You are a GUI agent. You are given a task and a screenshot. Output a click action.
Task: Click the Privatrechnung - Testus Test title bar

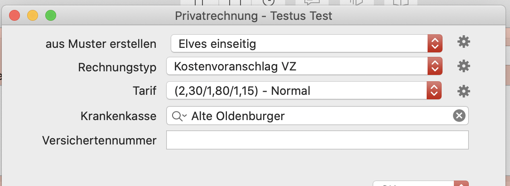tap(254, 15)
